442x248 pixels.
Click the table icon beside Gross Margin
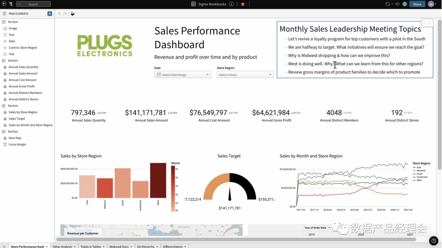(x=5, y=145)
